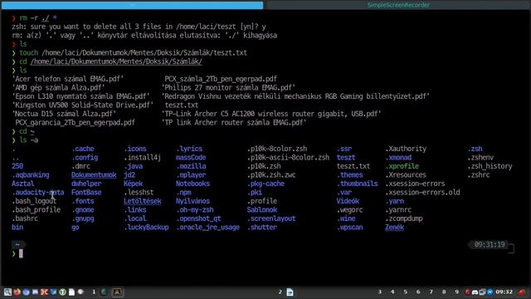
Task: Click the .wpscan directory name
Action: 349,227
